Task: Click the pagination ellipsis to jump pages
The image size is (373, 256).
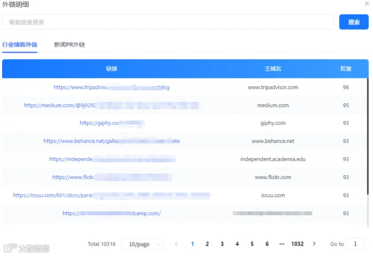Action: coord(282,244)
